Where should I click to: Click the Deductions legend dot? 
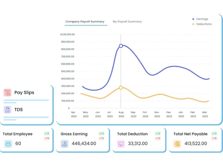tap(193, 24)
